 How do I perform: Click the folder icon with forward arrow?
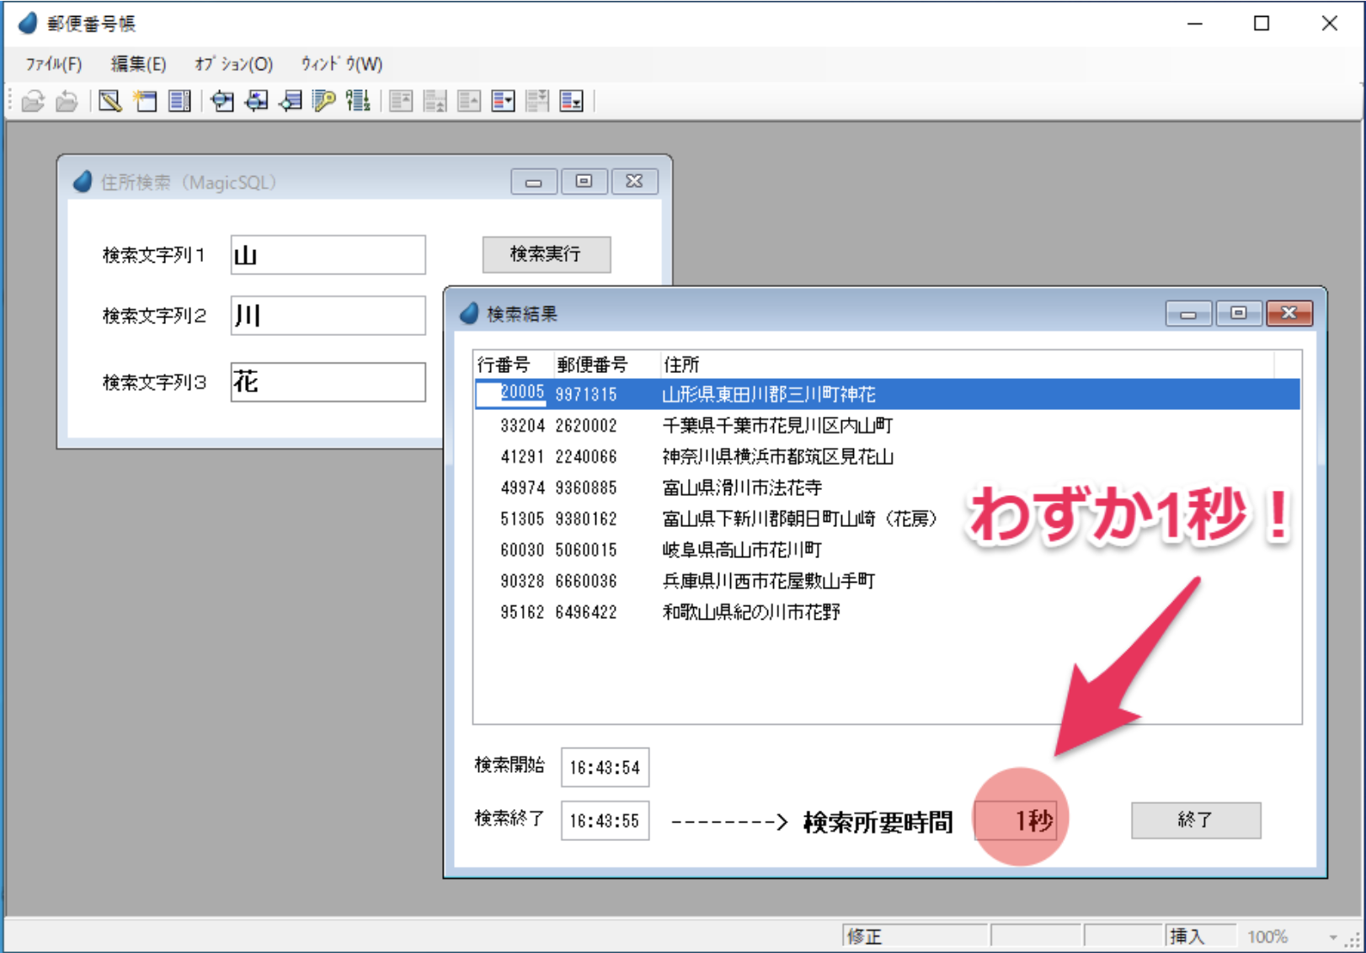(x=33, y=102)
